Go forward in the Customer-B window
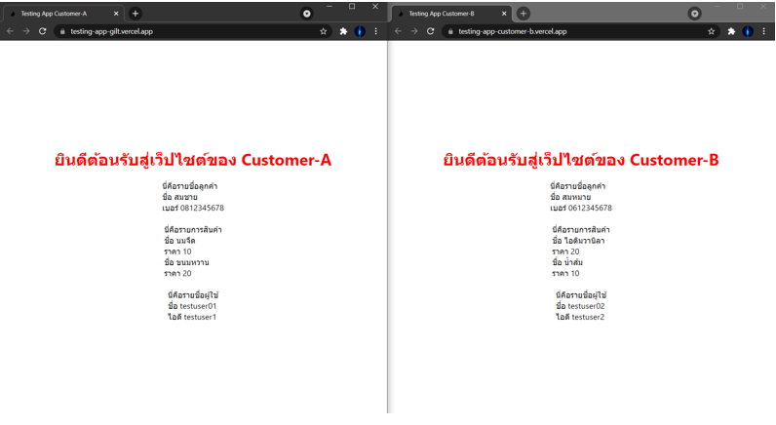Image resolution: width=776 pixels, height=425 pixels. click(x=414, y=31)
